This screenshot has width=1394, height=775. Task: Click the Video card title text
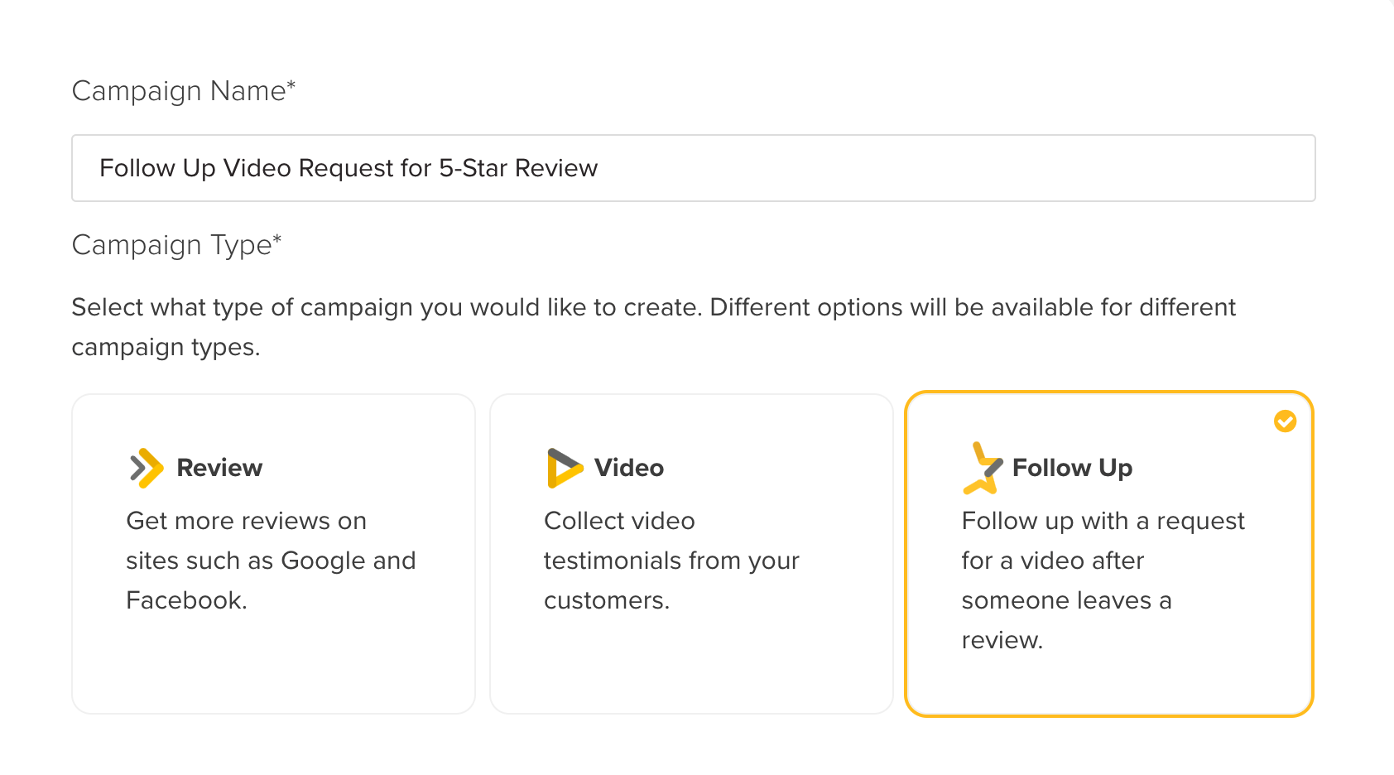[x=629, y=468]
